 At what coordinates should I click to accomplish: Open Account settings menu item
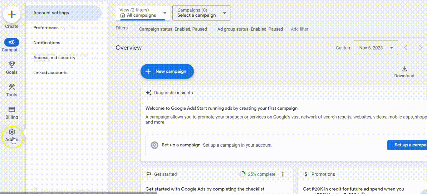(64, 13)
